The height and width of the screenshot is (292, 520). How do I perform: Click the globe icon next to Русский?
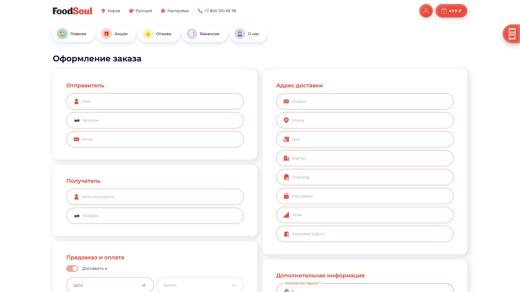131,11
